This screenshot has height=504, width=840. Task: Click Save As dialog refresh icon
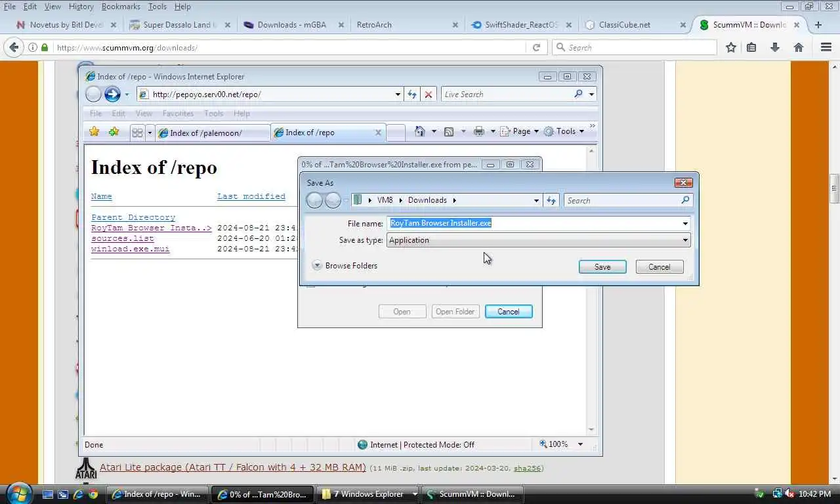551,200
